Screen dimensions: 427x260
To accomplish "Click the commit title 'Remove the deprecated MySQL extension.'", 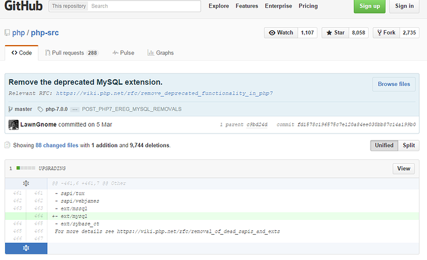I will (x=85, y=82).
